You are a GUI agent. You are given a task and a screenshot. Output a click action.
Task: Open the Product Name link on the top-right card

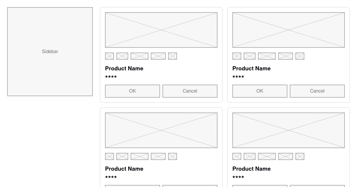[251, 68]
